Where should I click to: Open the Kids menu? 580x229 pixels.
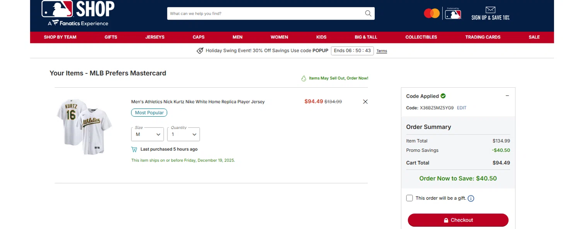(321, 37)
